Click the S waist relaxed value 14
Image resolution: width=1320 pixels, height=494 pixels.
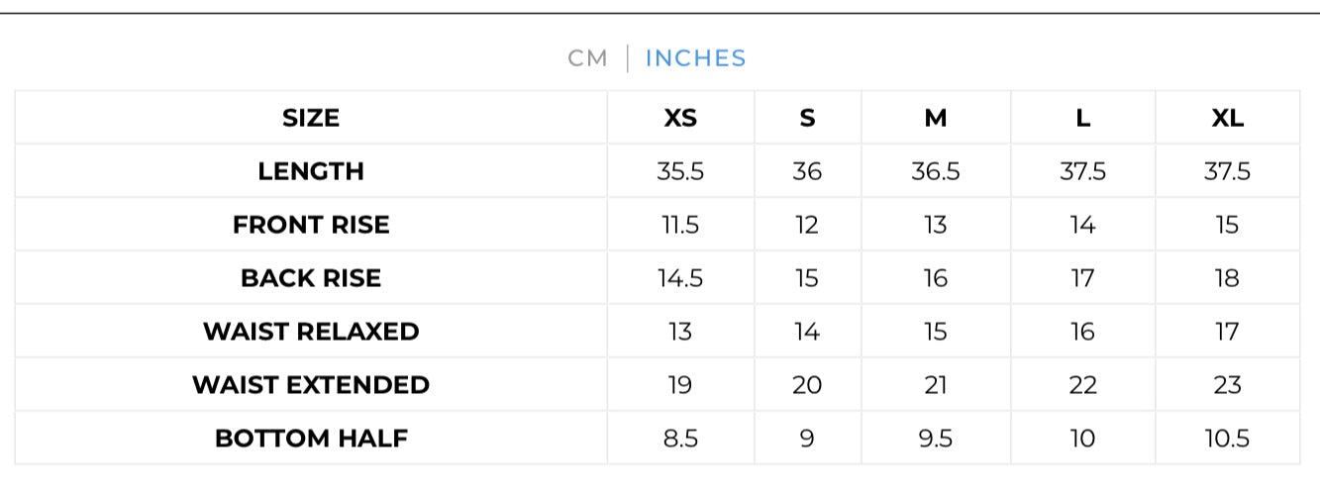click(x=807, y=332)
